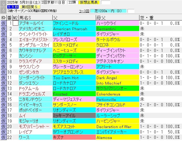Click the 2回京都11日目 meeting field
The width and height of the screenshot is (182, 141).
pos(53,2)
